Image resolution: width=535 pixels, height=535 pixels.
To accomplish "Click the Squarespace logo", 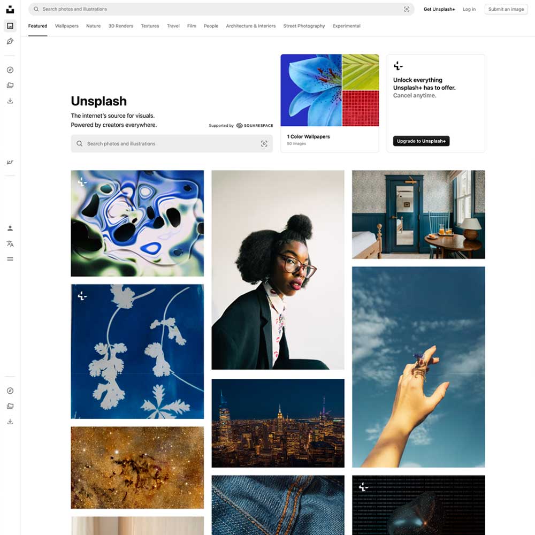I will pos(255,126).
